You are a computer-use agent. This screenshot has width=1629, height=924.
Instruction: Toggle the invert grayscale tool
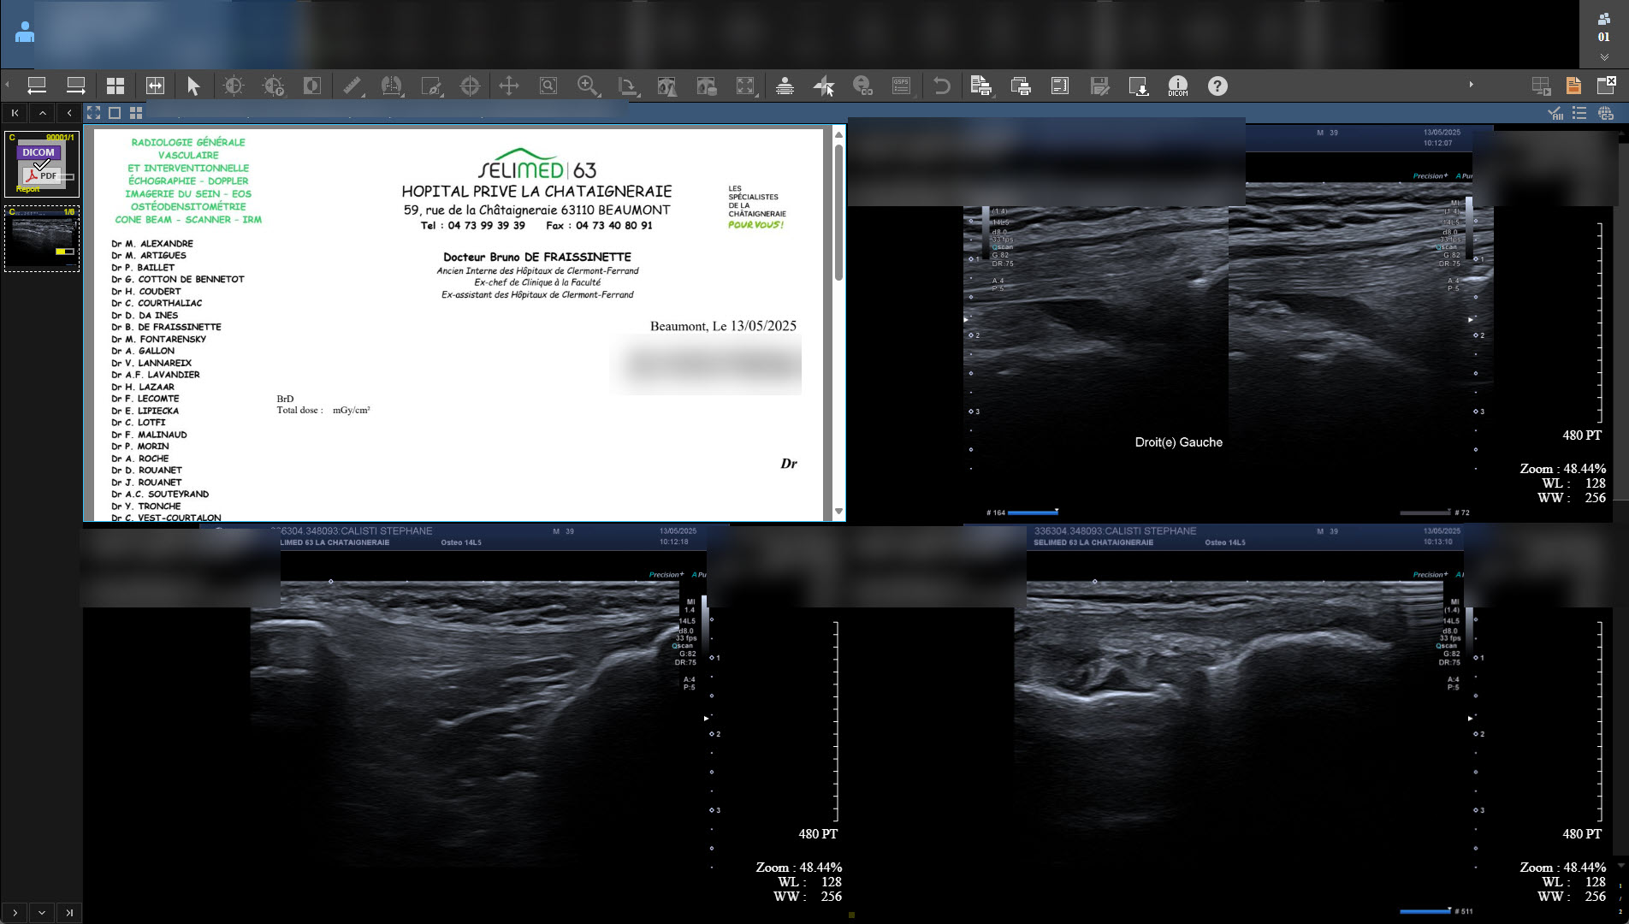tap(312, 86)
